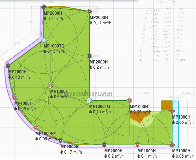The width and height of the screenshot is (196, 160).
Task: Click the orange dry-coverage square area
Action: pyautogui.click(x=167, y=106)
